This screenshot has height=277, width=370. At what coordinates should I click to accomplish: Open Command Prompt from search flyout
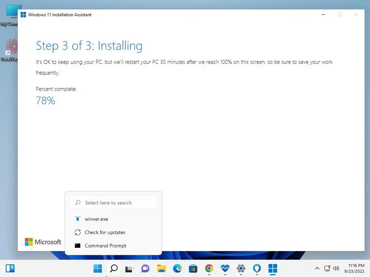click(x=113, y=246)
